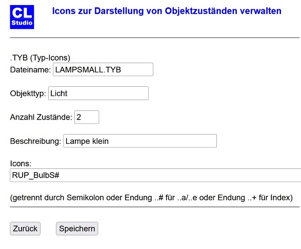Focus the Icons field containing RUP_BulbS#

(x=155, y=175)
